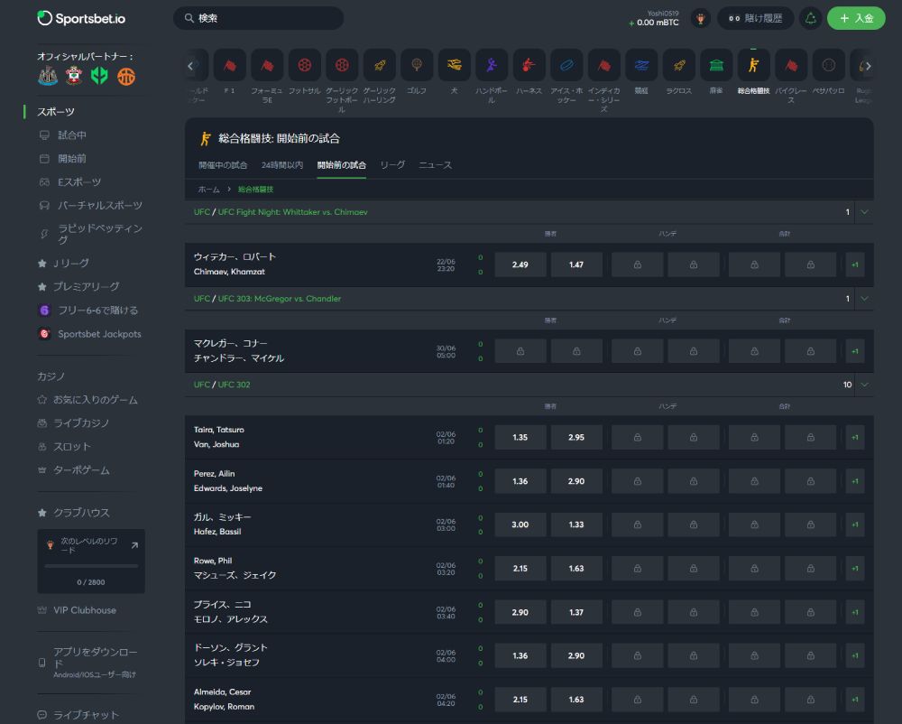Click the Sportsbet.io logo
This screenshot has height=724, width=902.
coord(81,18)
